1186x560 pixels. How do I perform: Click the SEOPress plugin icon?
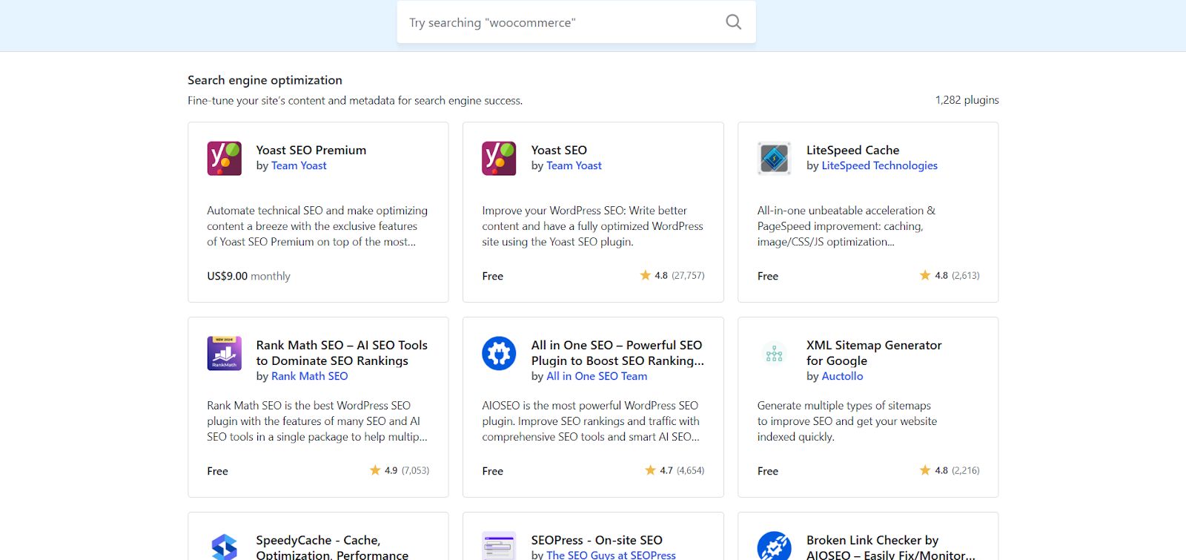(499, 546)
